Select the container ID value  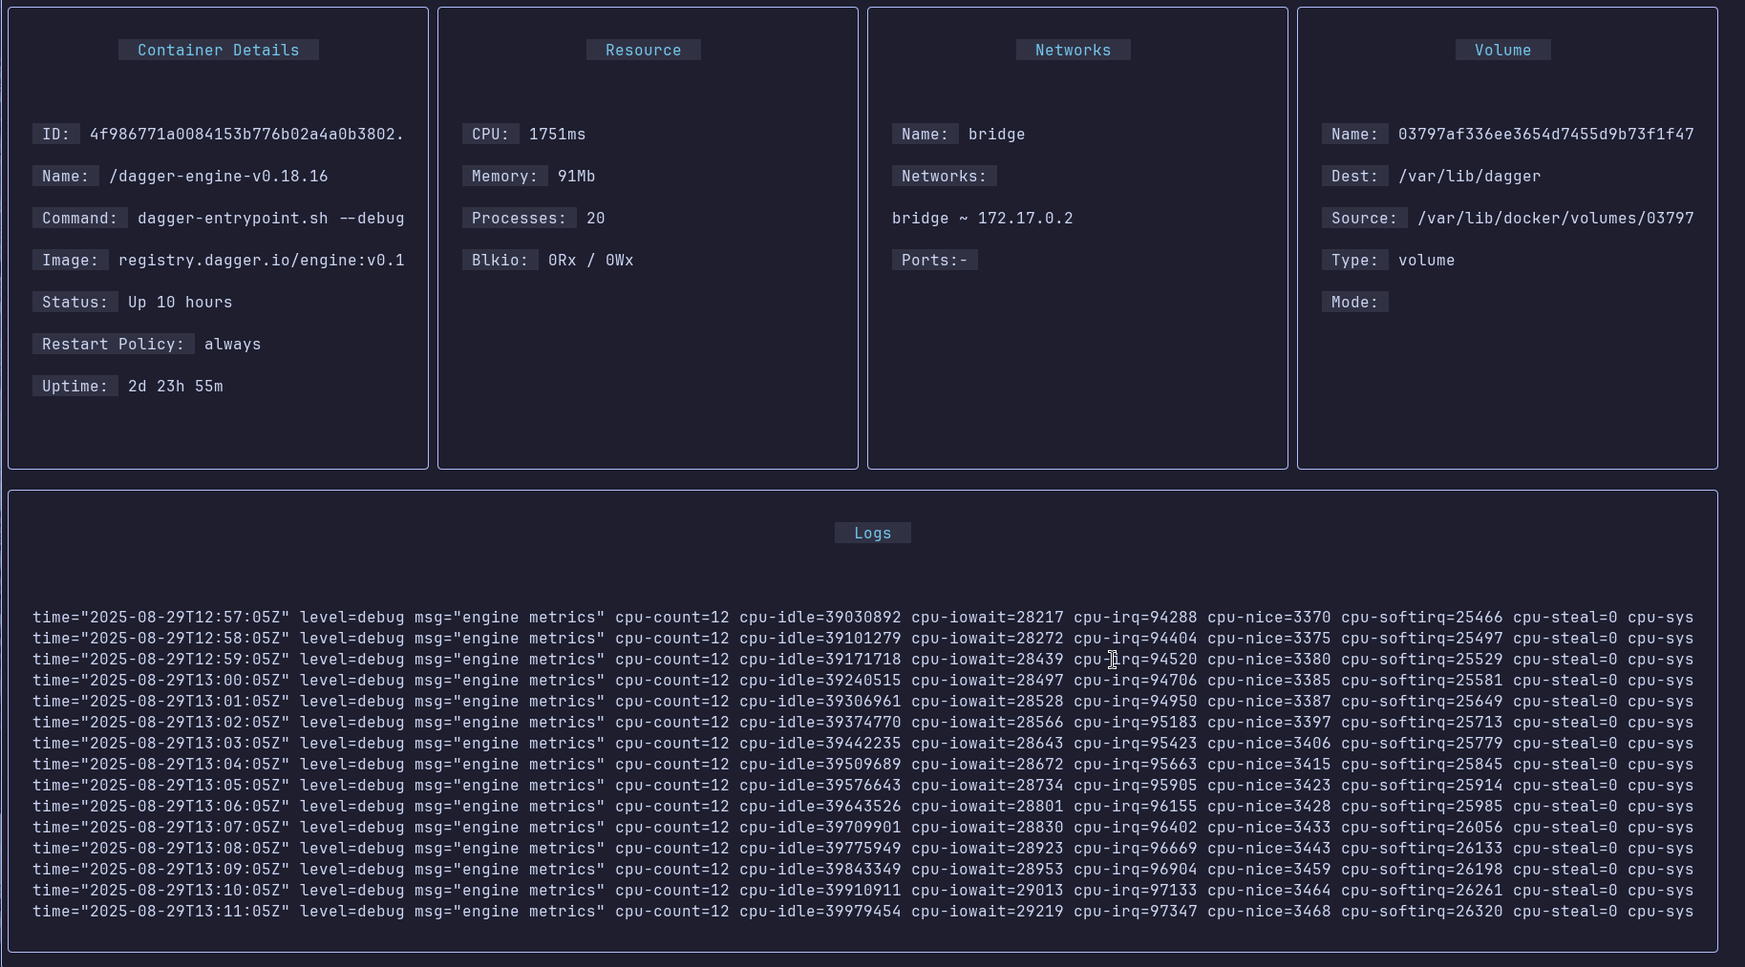point(246,134)
